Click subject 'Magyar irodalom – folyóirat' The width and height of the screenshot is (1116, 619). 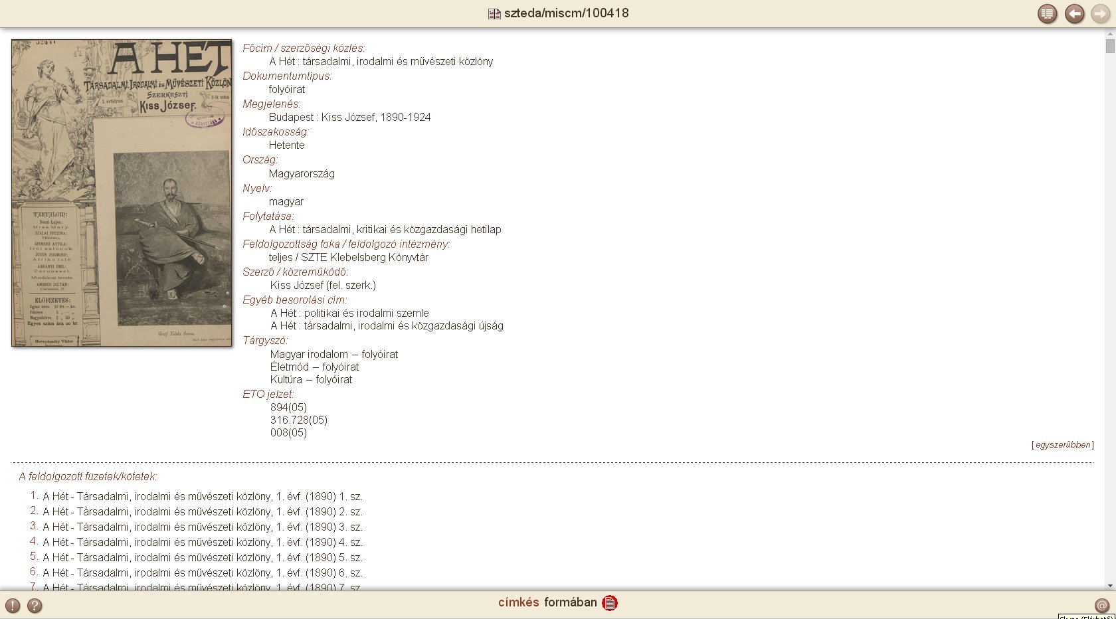point(334,354)
